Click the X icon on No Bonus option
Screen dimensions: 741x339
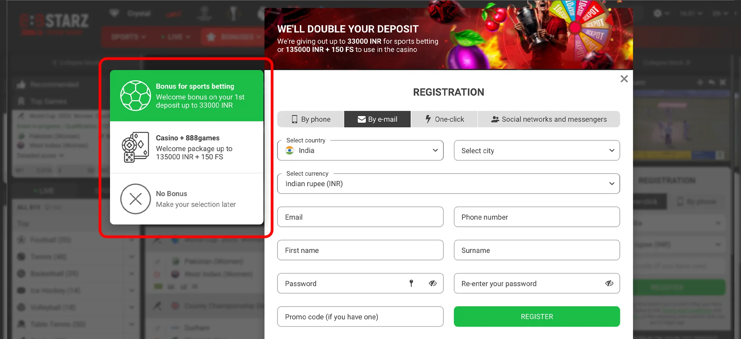[135, 199]
